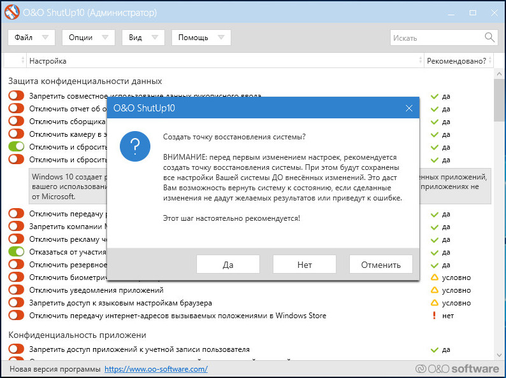Open the Опции dropdown menu
The image size is (506, 378).
tap(89, 38)
